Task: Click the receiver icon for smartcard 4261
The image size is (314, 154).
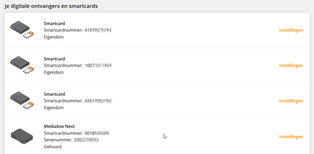Action: coord(22,100)
